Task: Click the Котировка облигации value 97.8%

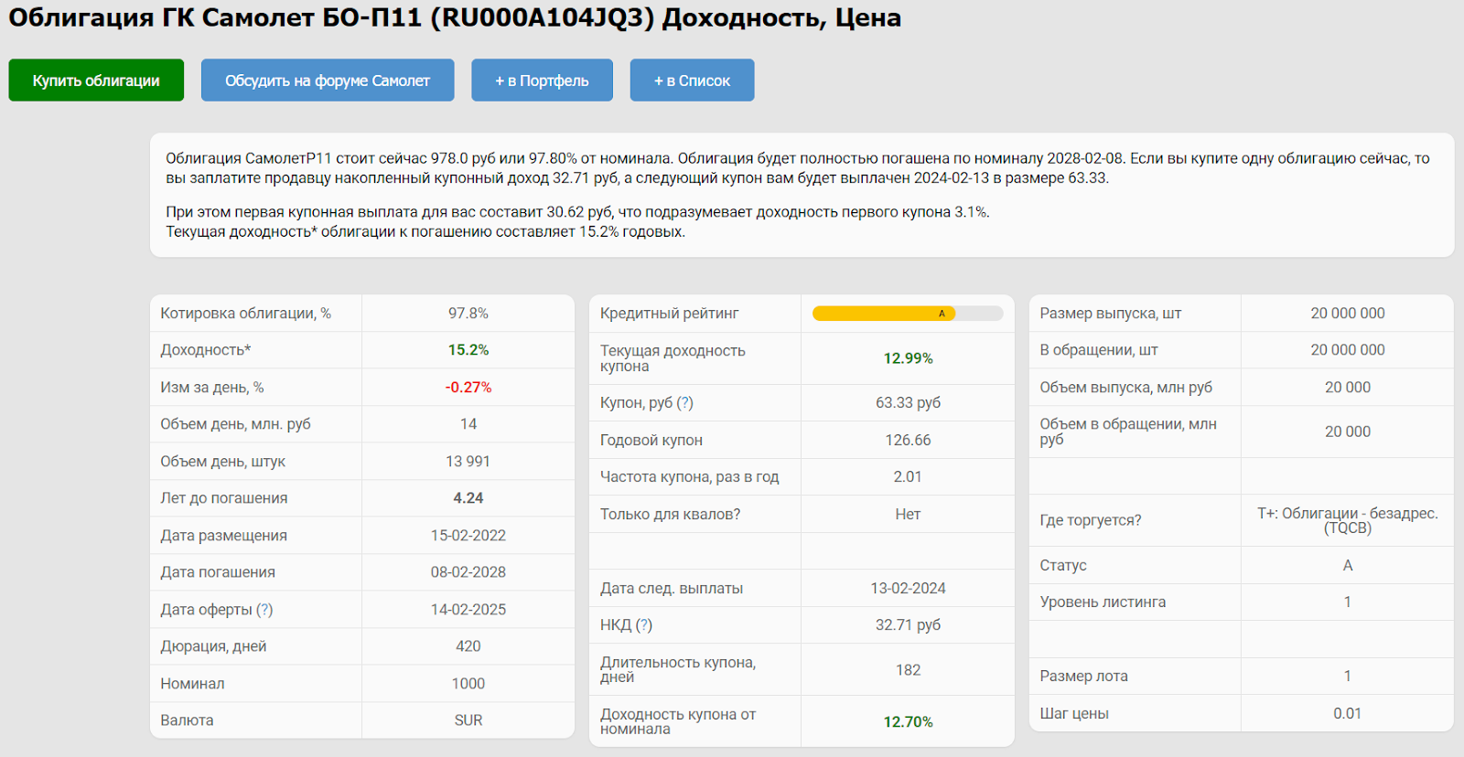Action: [468, 314]
